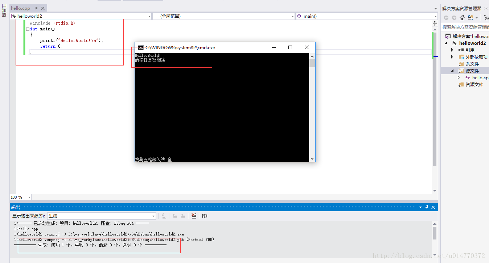The image size is (489, 263).
Task: Select the 头文件 folder
Action: point(472,64)
